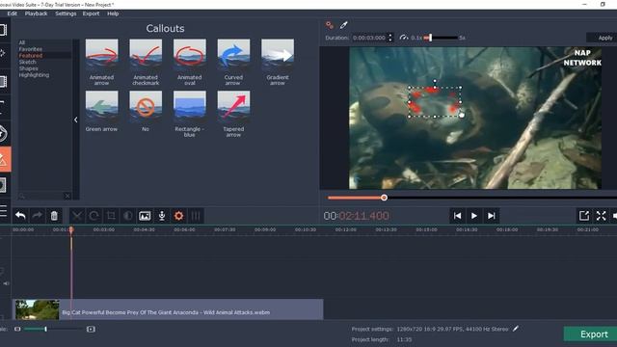Click the orange playhead marker on ruler
The image size is (617, 347).
pos(71,229)
